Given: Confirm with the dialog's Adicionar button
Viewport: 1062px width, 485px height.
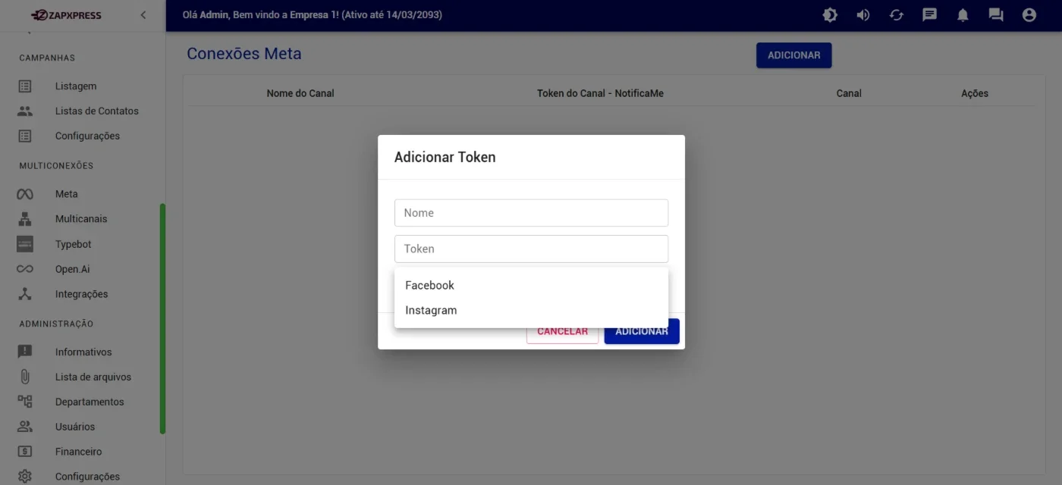Looking at the screenshot, I should click(x=642, y=333).
